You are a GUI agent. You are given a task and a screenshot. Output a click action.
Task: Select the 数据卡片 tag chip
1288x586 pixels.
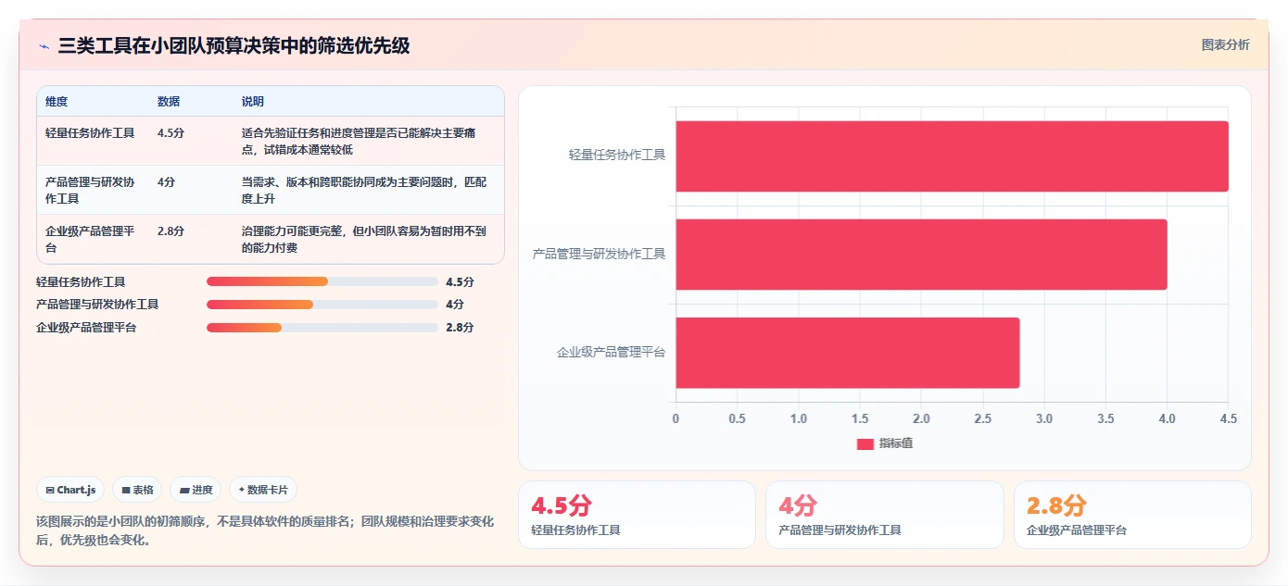[x=263, y=490]
